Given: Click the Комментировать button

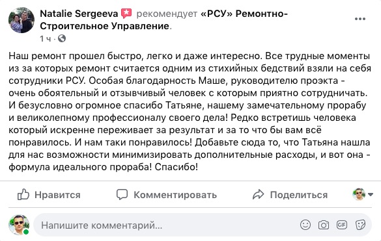Looking at the screenshot, I should click(x=167, y=194).
